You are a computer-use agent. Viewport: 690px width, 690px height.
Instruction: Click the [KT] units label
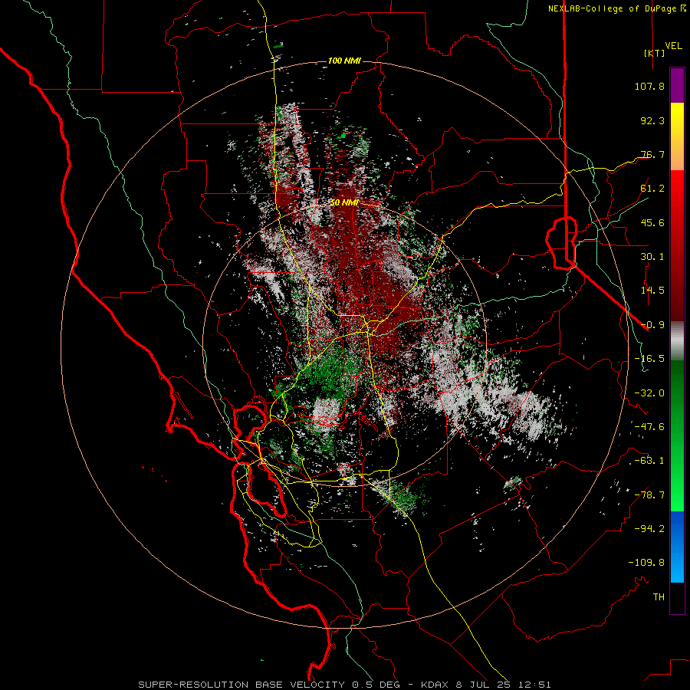[654, 53]
